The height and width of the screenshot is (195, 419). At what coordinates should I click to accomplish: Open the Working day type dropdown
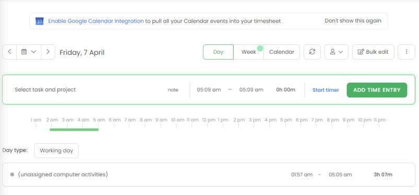tap(56, 151)
